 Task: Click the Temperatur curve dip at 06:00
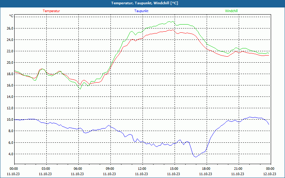80,84
